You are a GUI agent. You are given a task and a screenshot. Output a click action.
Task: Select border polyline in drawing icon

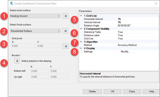17,61
